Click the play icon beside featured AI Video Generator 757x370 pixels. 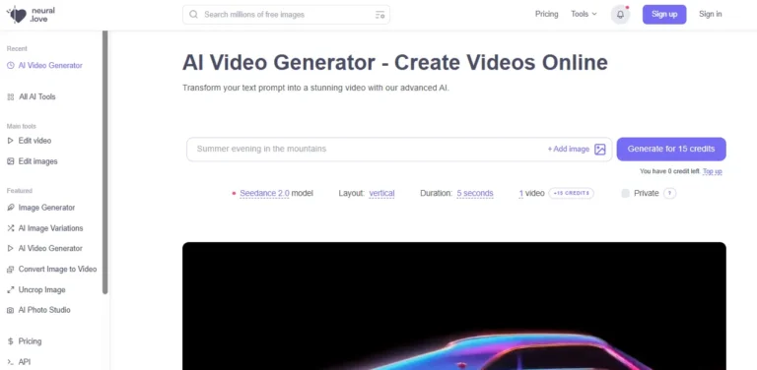pos(11,249)
